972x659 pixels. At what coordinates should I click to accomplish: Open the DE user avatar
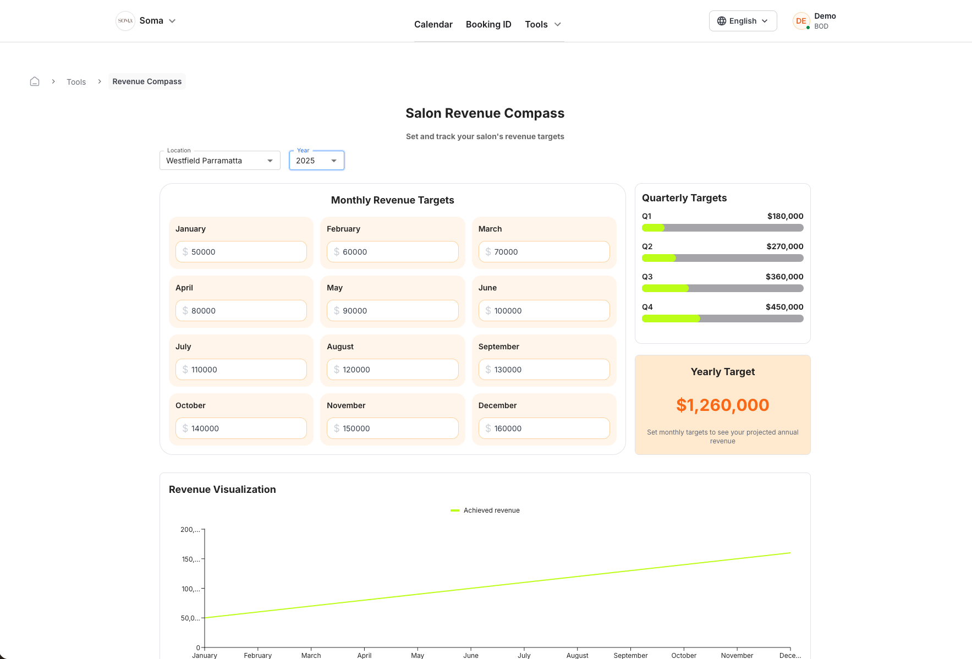coord(801,20)
